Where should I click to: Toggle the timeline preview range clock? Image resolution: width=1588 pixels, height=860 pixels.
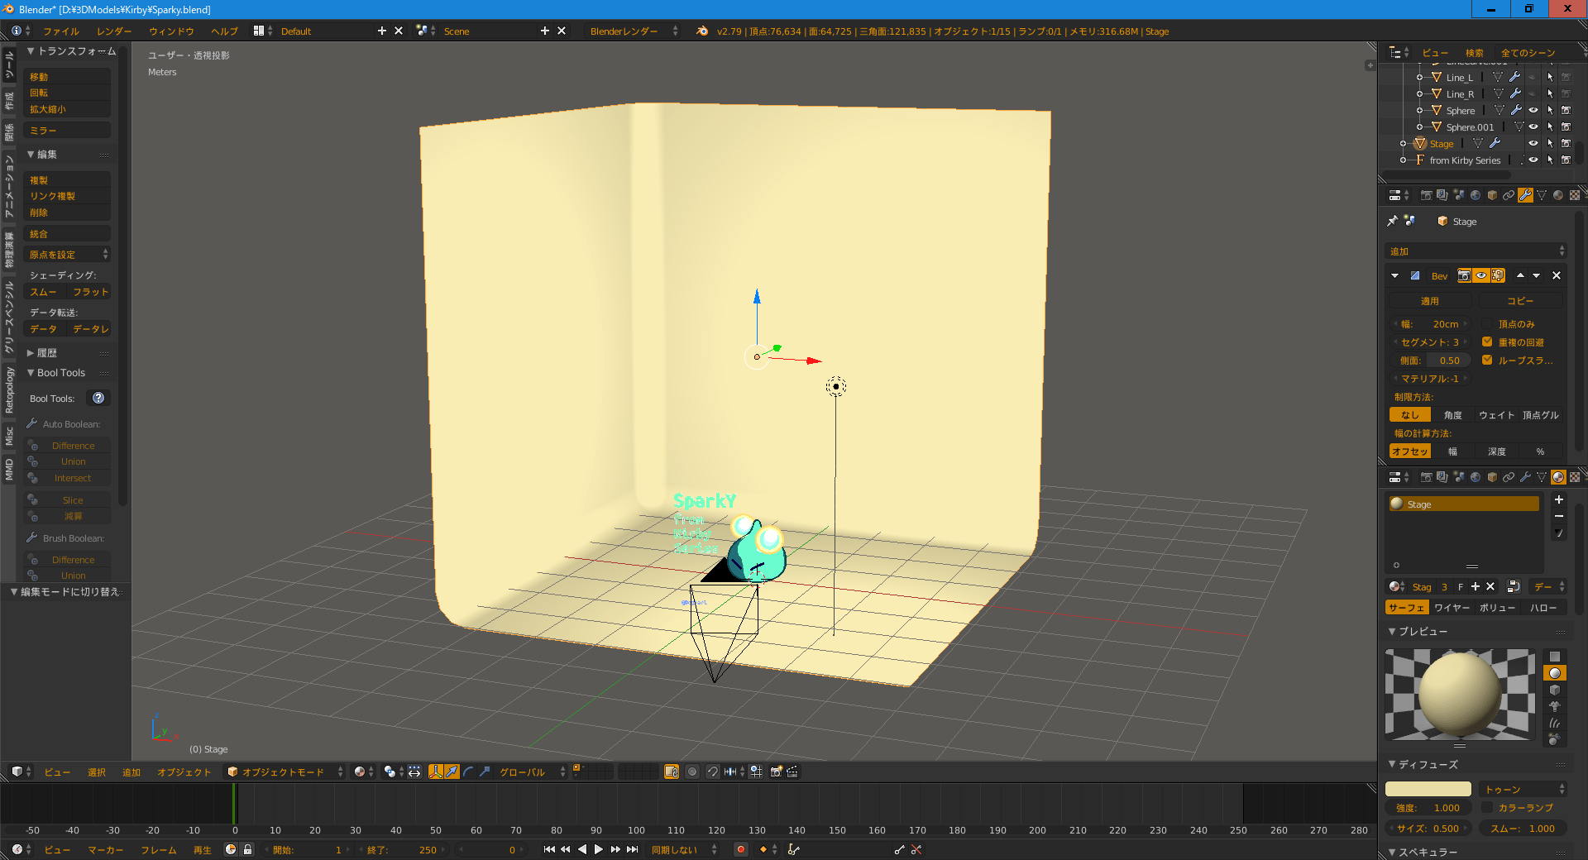pyautogui.click(x=231, y=849)
